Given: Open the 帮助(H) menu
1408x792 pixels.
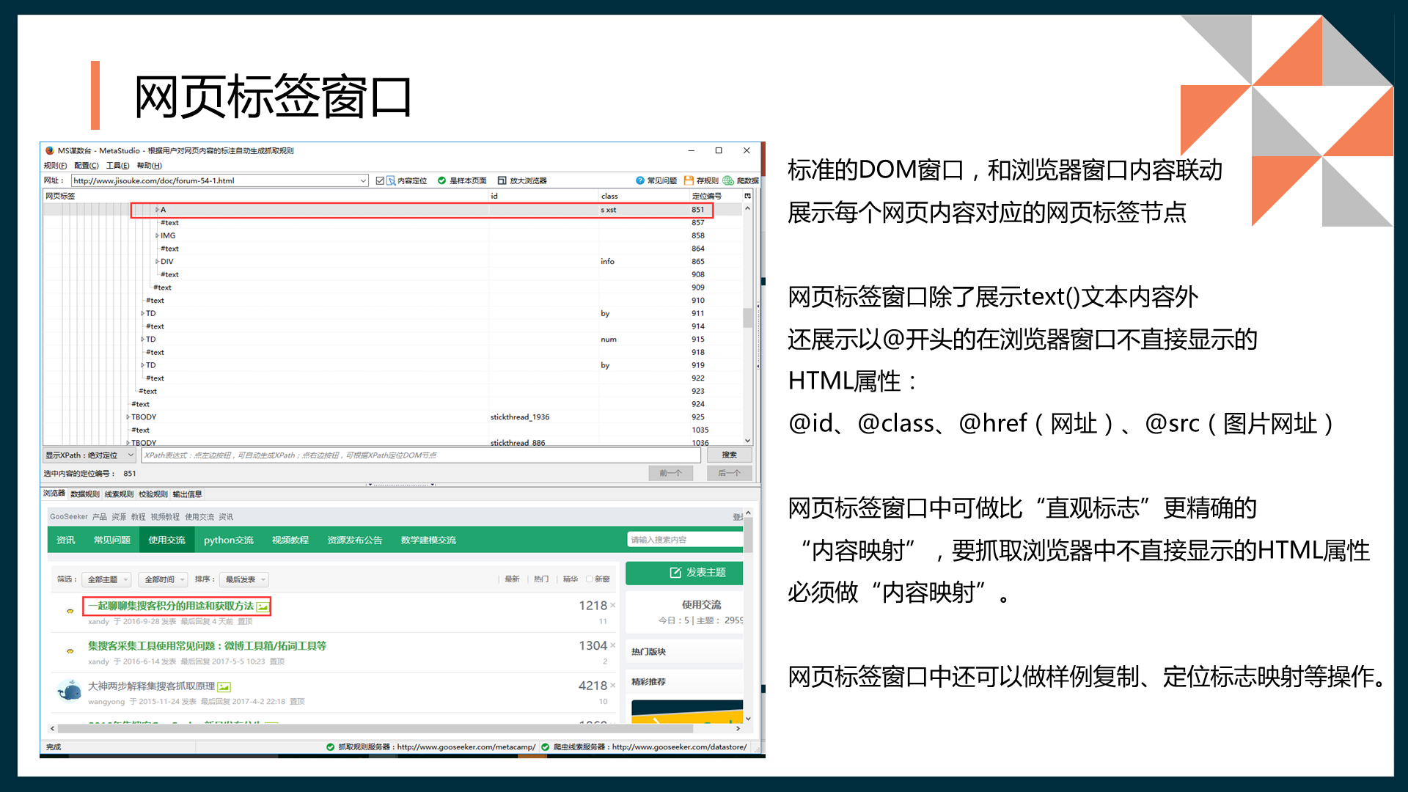Looking at the screenshot, I should tap(149, 165).
